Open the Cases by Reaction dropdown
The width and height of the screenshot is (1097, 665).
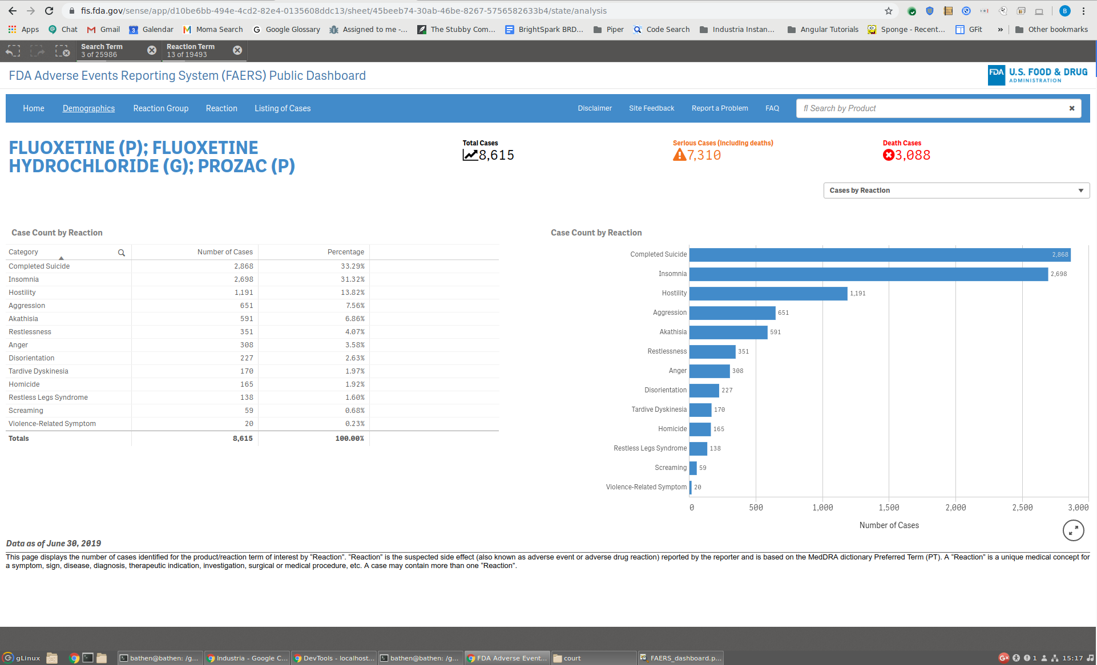click(x=956, y=190)
